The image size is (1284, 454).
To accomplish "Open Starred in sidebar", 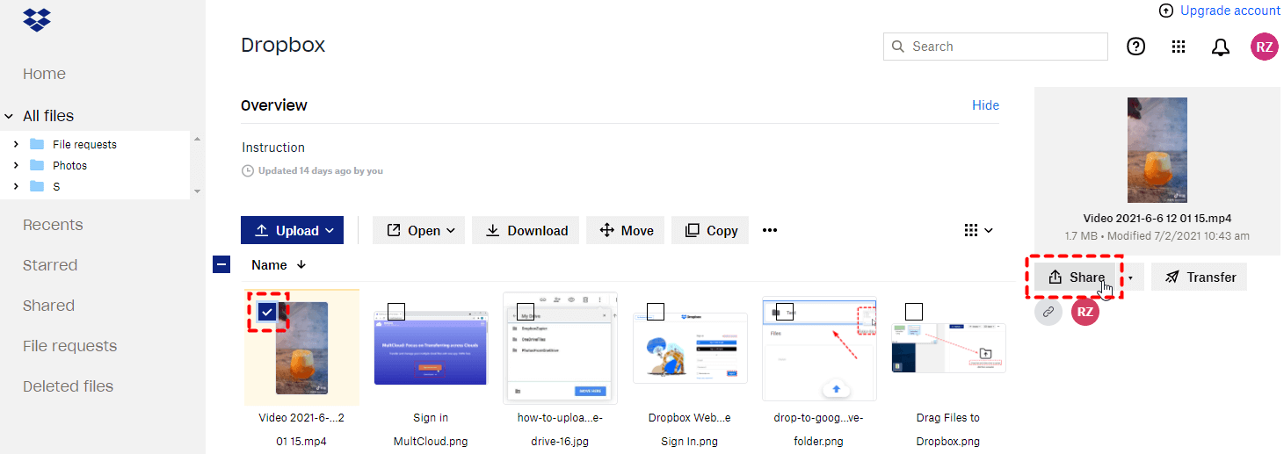I will (x=50, y=265).
